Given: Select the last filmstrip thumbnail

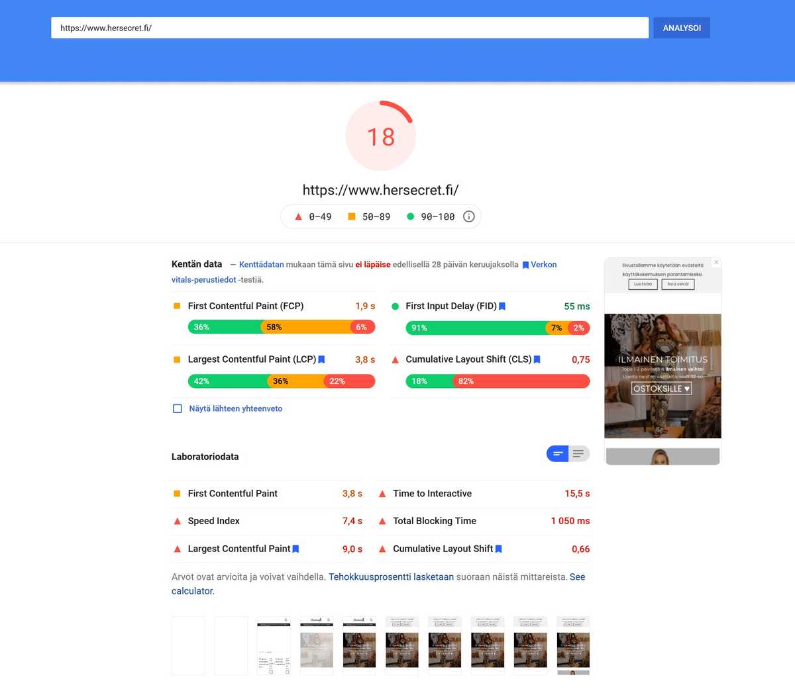Looking at the screenshot, I should click(573, 645).
